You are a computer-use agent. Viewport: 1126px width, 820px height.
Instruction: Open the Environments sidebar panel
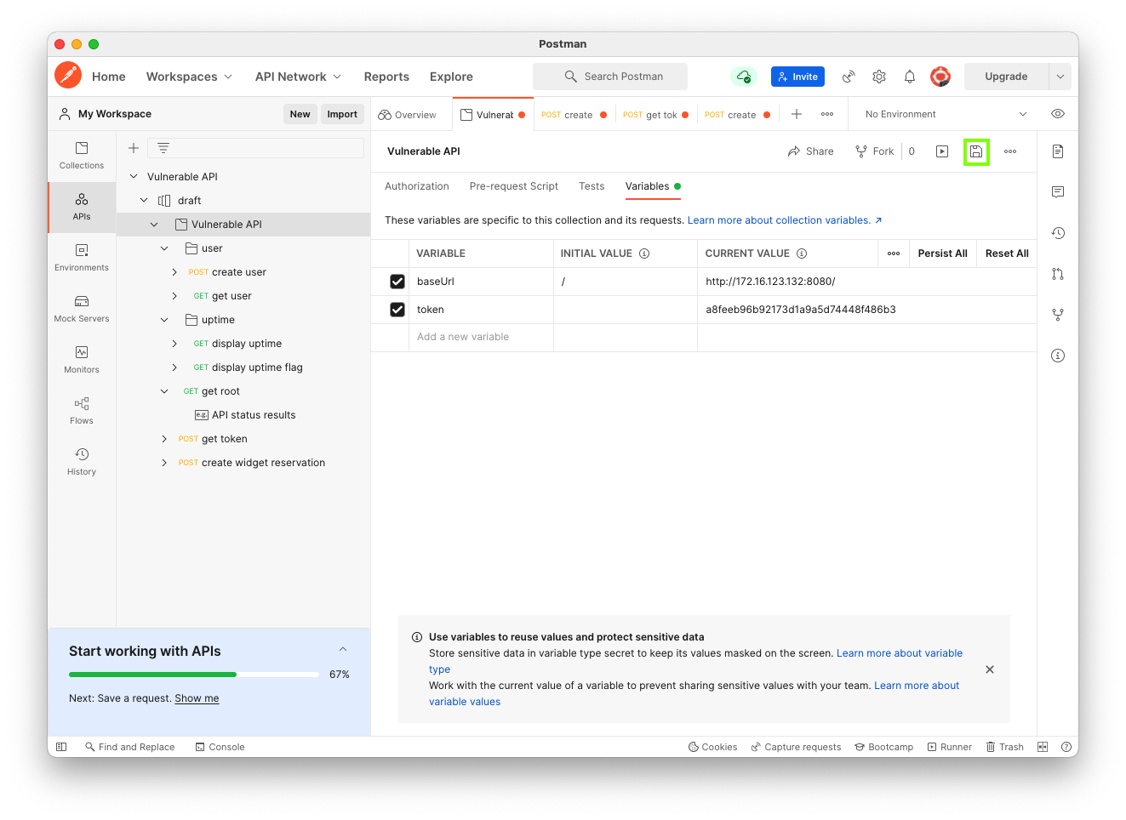[x=82, y=258]
